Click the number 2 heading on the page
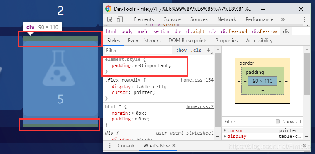Screen dimensions: 315x154 tap(60, 11)
